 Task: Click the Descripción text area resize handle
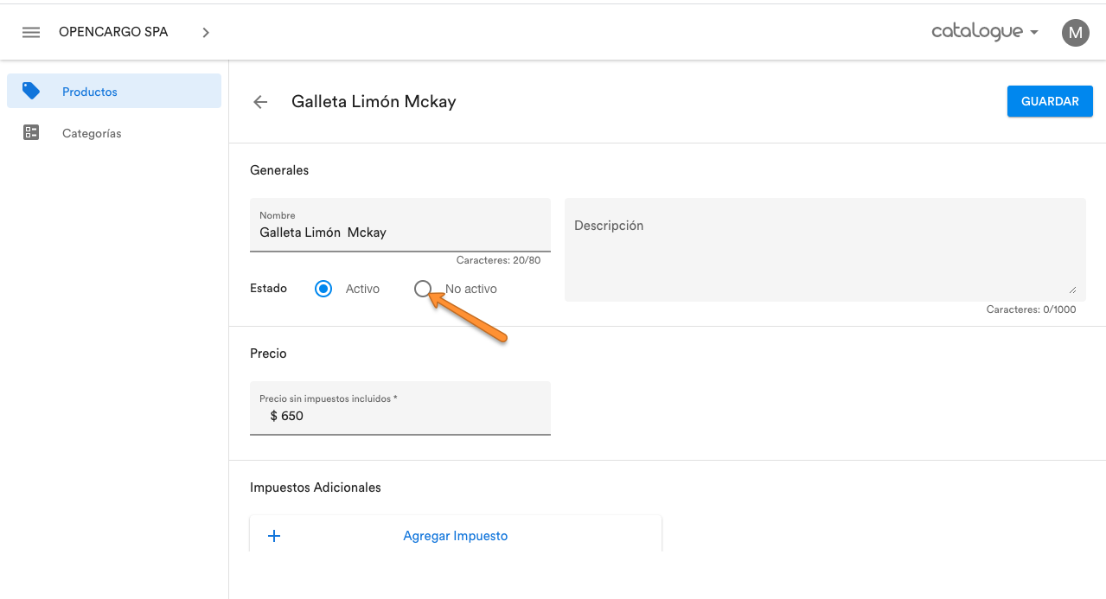pyautogui.click(x=1073, y=290)
